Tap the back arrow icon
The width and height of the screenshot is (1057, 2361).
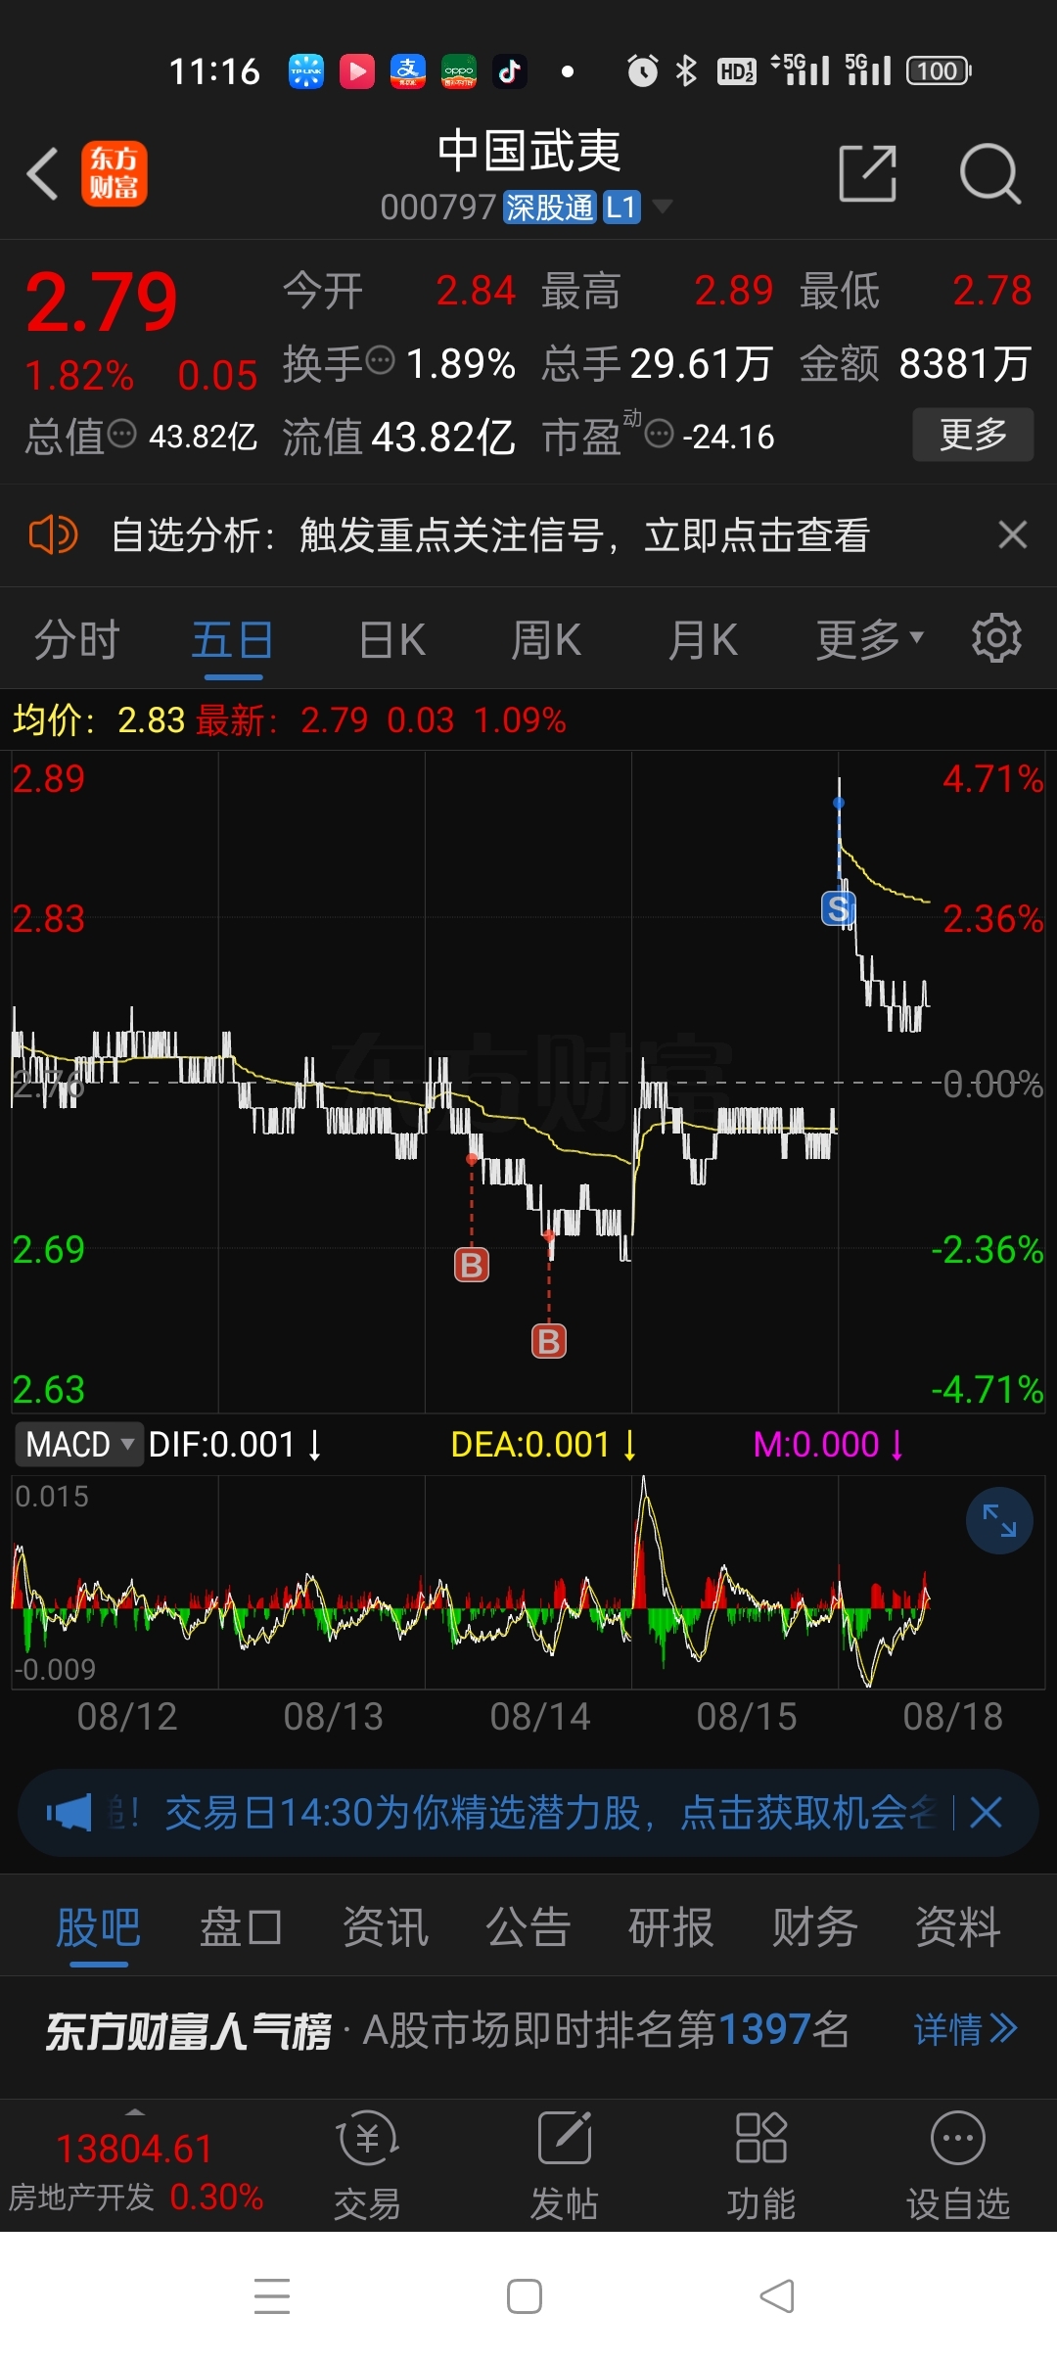pyautogui.click(x=43, y=174)
